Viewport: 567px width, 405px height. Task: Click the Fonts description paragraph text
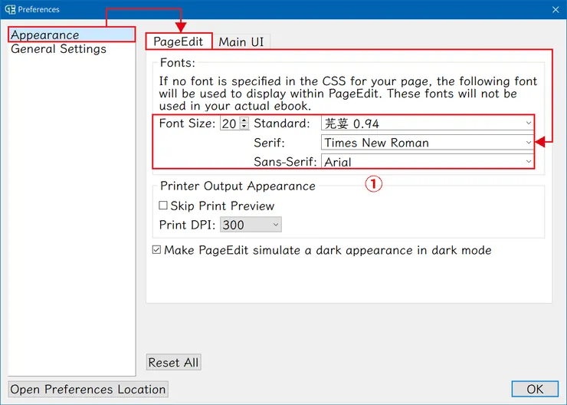click(347, 94)
